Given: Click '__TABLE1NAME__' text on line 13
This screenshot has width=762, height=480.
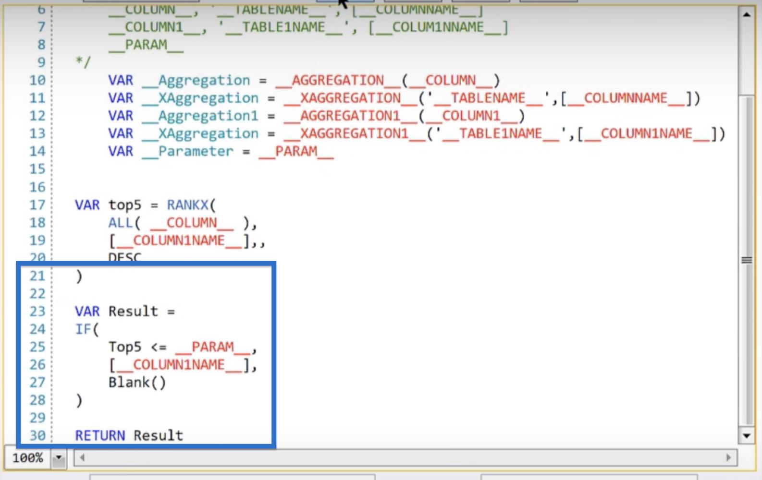Looking at the screenshot, I should [x=500, y=134].
